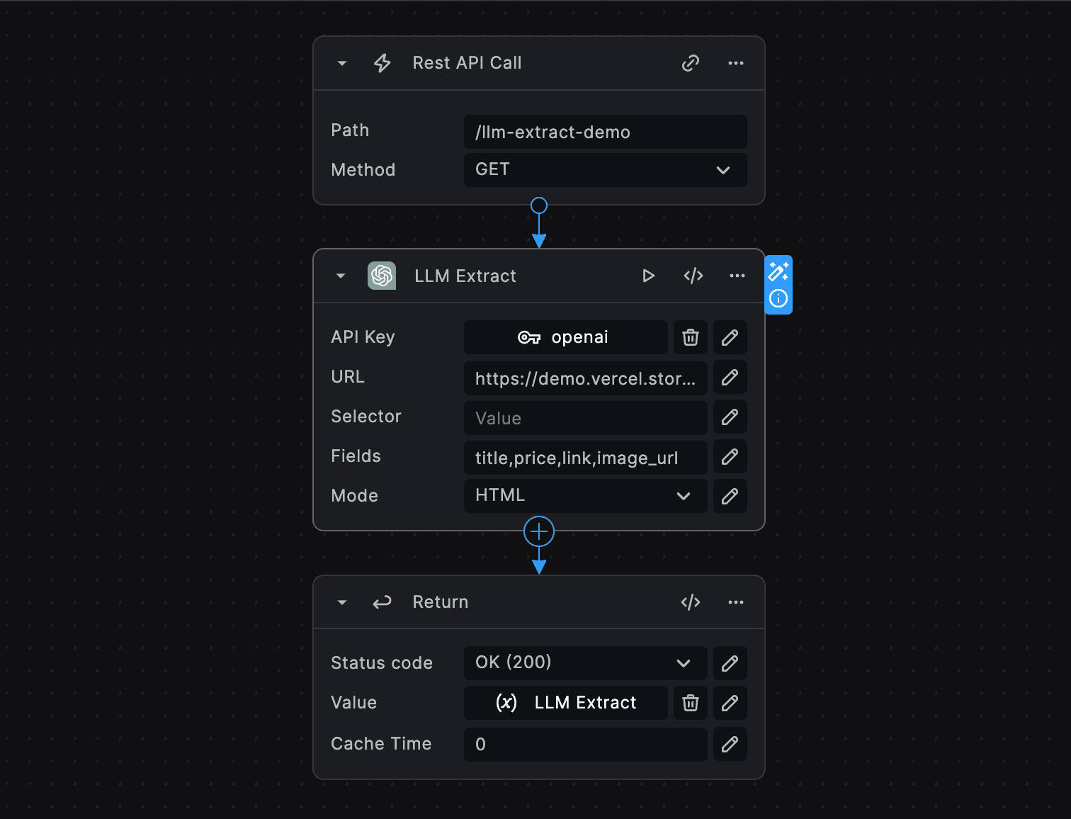Edit the URL field using its pencil icon
This screenshot has height=819, width=1071.
pos(730,377)
